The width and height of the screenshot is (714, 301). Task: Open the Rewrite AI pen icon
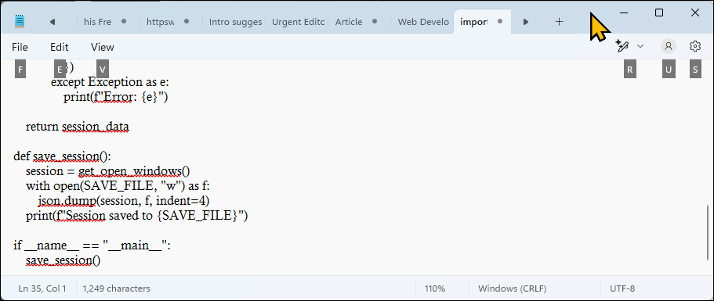tap(622, 46)
